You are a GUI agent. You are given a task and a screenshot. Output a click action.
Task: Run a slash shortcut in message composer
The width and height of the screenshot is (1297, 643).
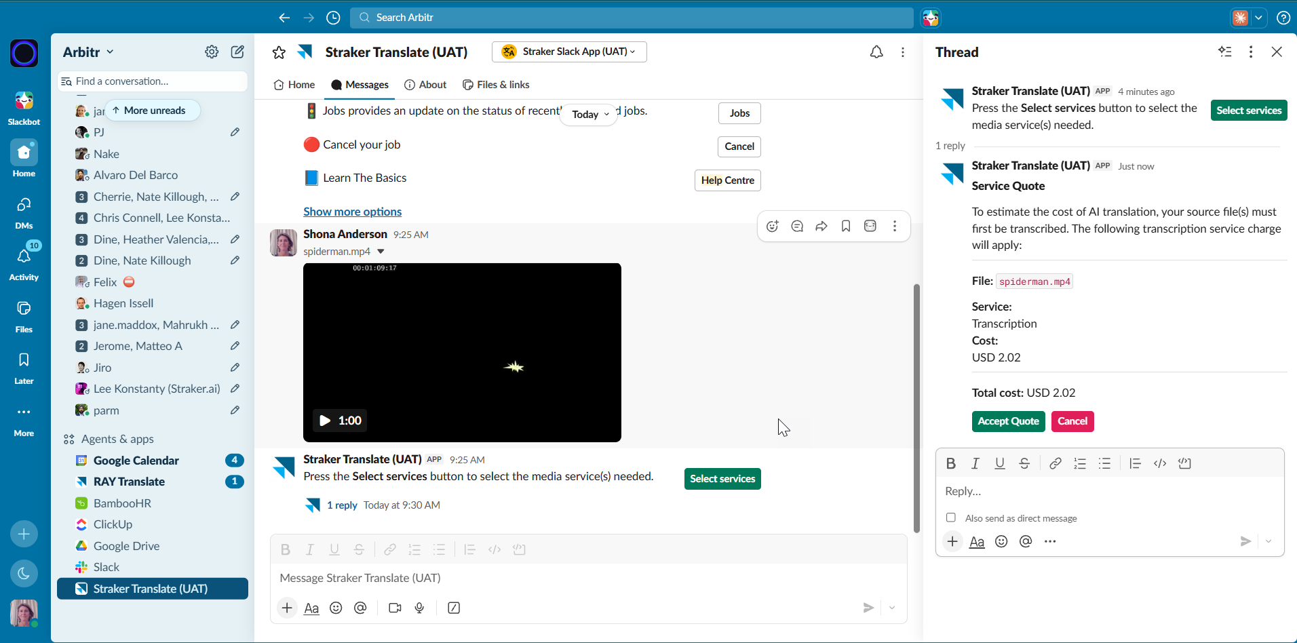click(454, 608)
